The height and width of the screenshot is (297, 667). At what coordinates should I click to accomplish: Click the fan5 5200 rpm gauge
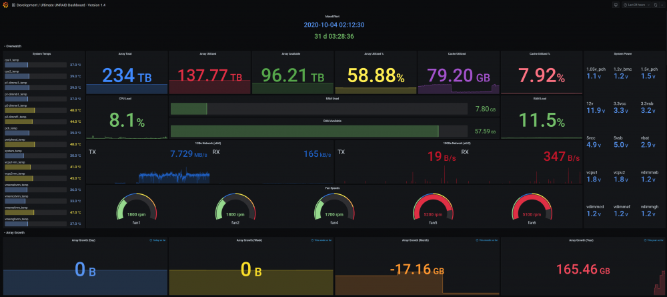(433, 208)
